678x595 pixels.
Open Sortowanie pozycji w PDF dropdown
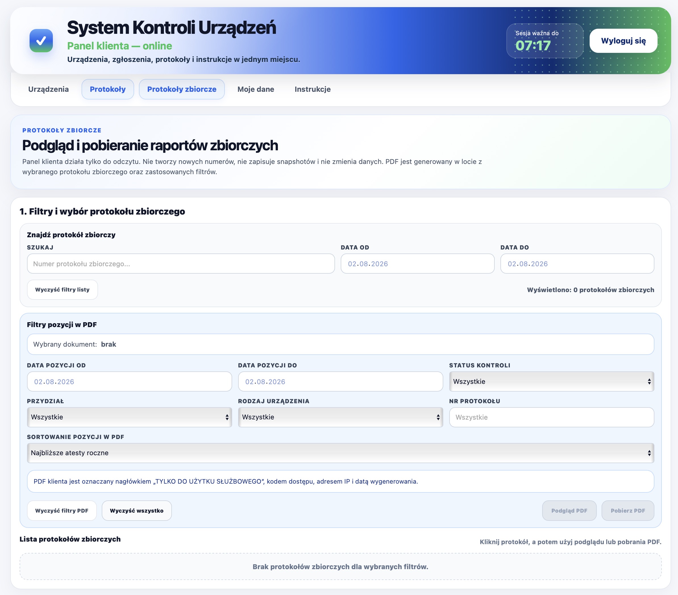(340, 453)
